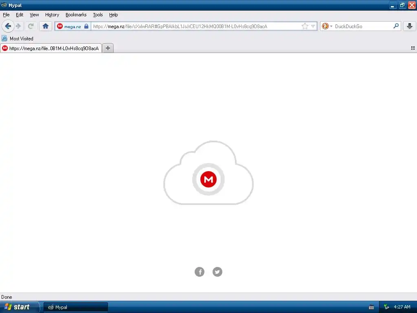Reload the page with the refresh icon
Viewport: 417px width, 313px height.
coord(31,26)
